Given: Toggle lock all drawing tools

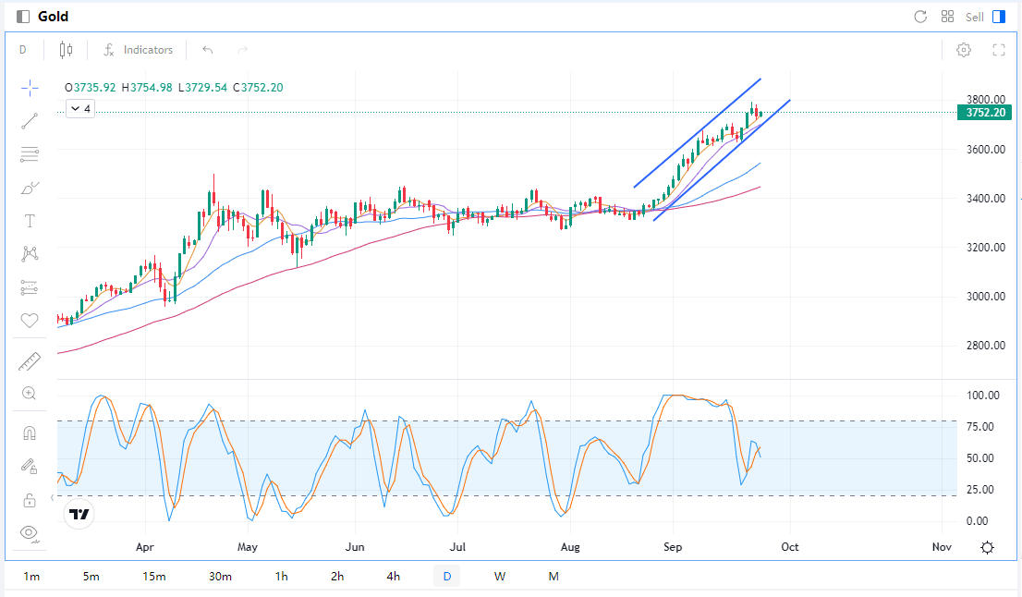Looking at the screenshot, I should click(x=30, y=500).
